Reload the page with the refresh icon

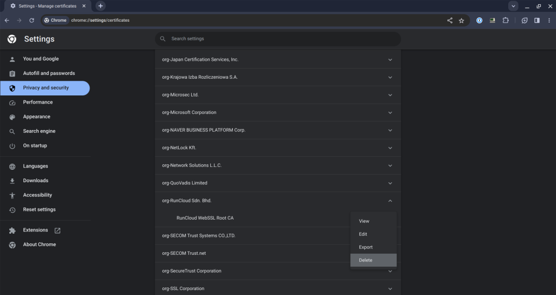click(31, 21)
